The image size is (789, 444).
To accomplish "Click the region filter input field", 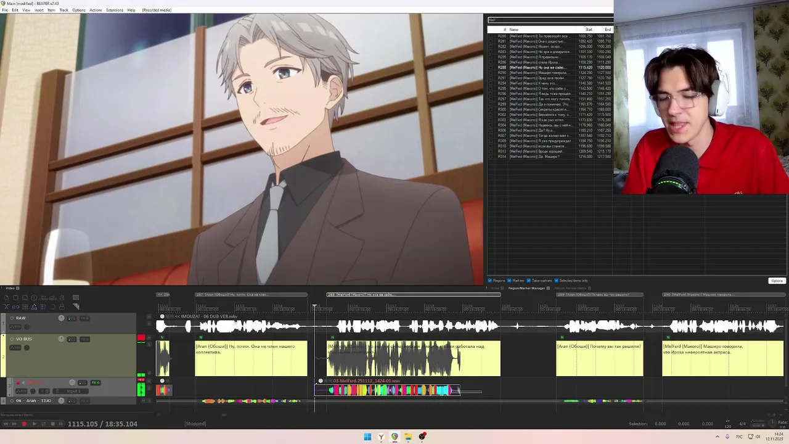I will coord(550,20).
